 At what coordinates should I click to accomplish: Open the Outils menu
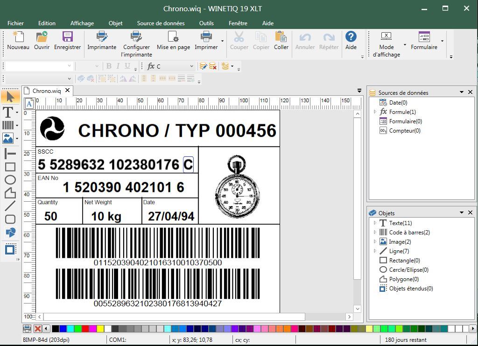[x=206, y=23]
